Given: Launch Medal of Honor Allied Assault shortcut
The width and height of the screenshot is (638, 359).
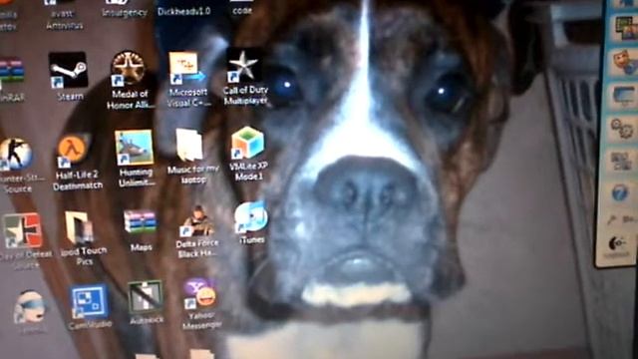Looking at the screenshot, I should tap(129, 69).
